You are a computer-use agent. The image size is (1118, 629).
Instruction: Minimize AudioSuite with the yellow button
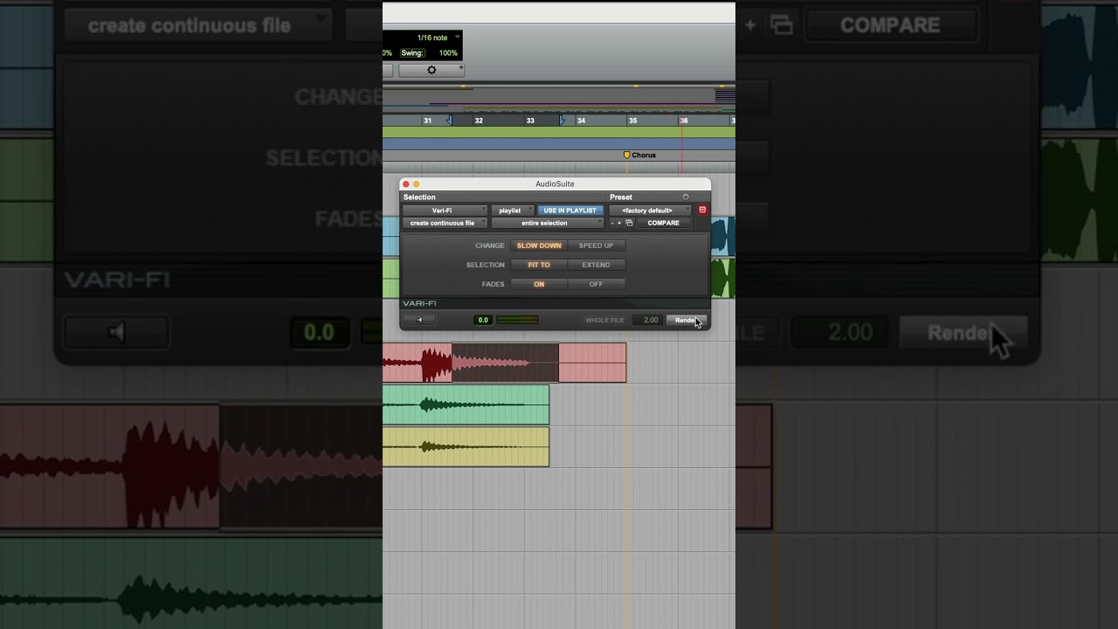pos(417,184)
